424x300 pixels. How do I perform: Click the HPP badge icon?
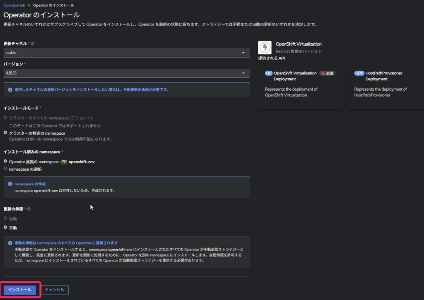click(x=359, y=73)
